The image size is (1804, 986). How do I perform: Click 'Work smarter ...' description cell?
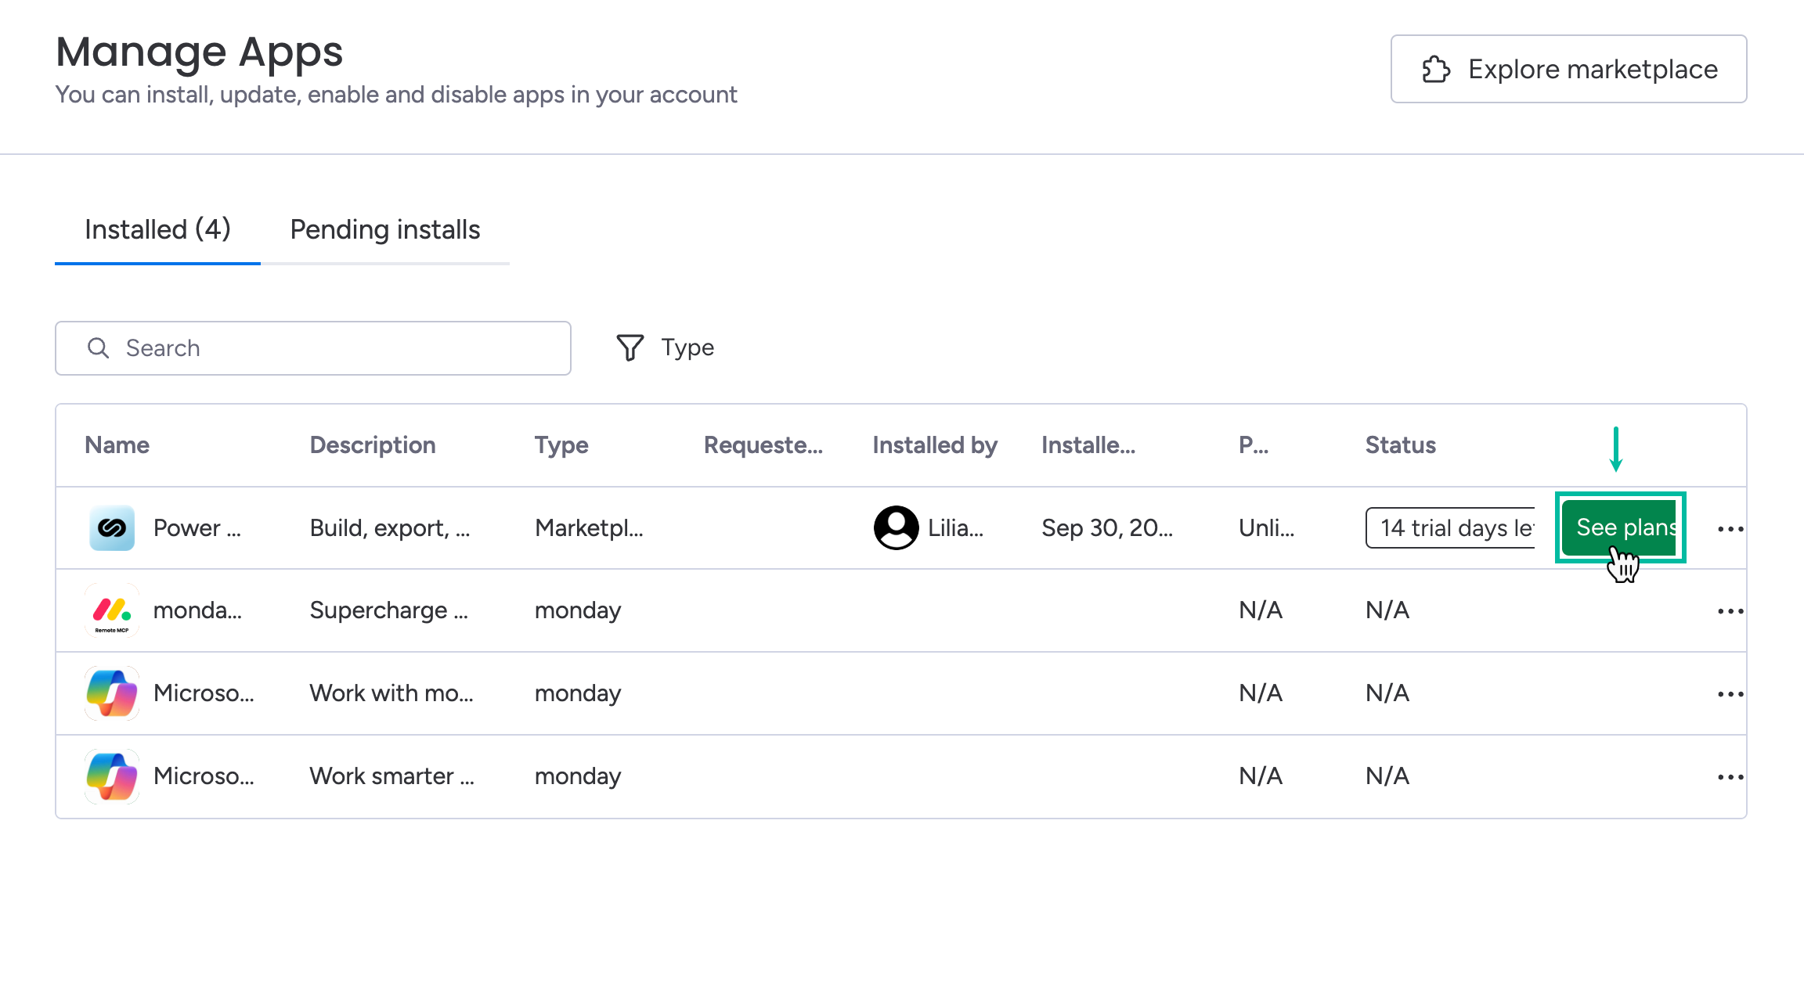pyautogui.click(x=392, y=776)
